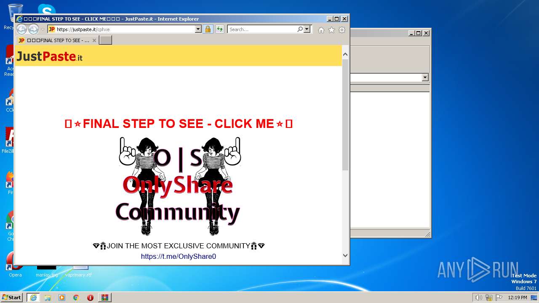Click Internet Explorer taskbar icon
The width and height of the screenshot is (539, 303).
(33, 298)
